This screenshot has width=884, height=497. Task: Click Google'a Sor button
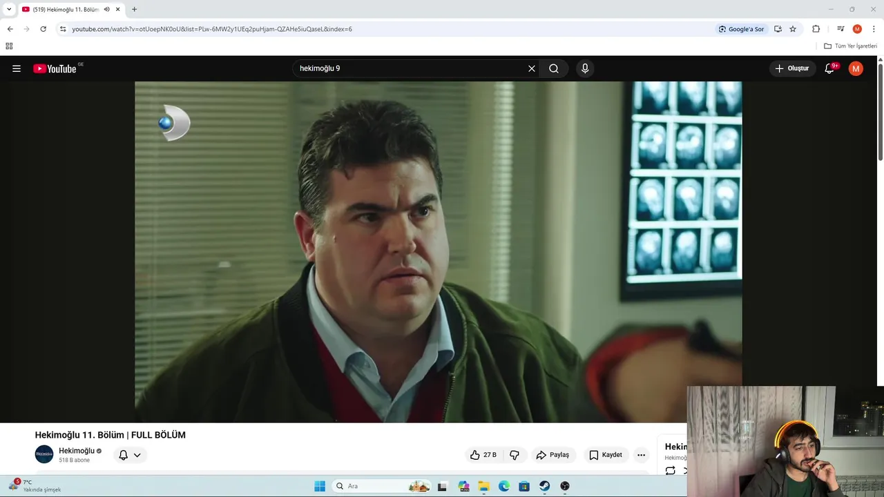[741, 29]
